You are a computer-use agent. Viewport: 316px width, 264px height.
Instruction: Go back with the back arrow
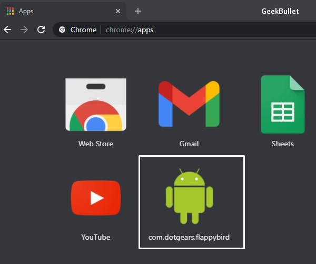pos(7,30)
